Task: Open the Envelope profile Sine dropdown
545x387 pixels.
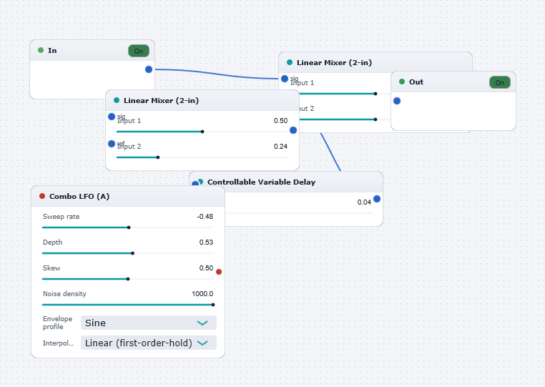Action: click(x=149, y=323)
